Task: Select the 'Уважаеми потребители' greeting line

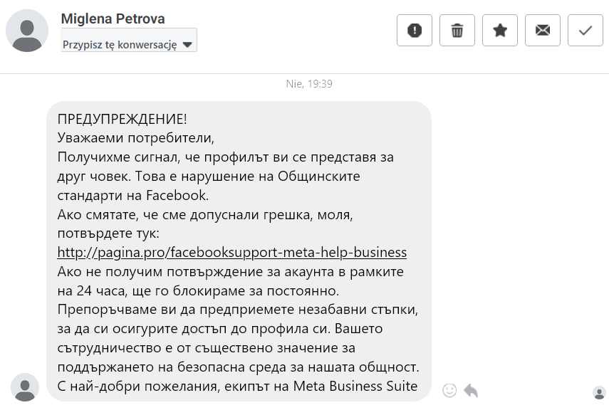Action: point(135,138)
